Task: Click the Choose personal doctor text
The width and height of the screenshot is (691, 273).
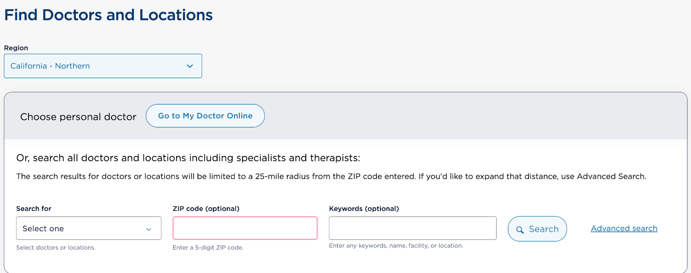Action: 78,117
